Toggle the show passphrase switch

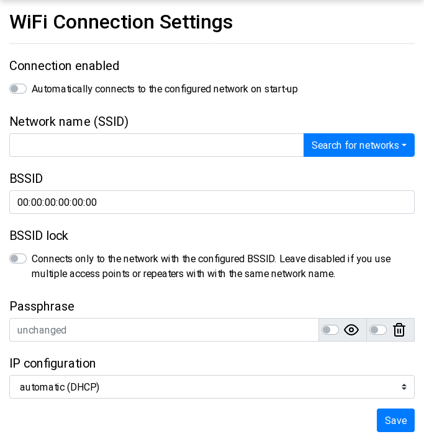pyautogui.click(x=330, y=330)
